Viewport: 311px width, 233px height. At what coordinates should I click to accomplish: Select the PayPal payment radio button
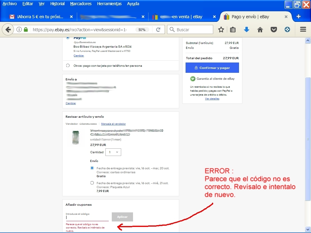(68, 38)
